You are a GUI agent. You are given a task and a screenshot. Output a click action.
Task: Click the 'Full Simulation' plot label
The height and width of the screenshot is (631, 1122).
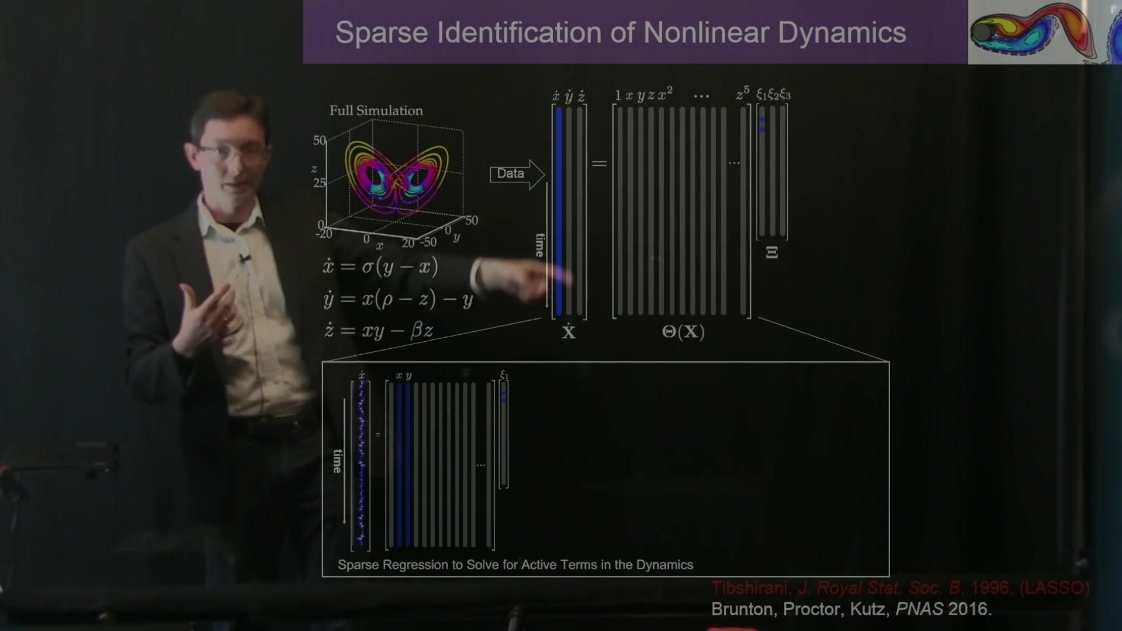376,110
